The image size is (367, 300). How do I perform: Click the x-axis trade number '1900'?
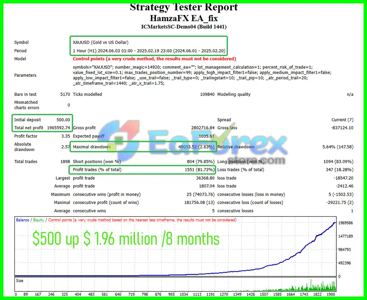point(331,294)
